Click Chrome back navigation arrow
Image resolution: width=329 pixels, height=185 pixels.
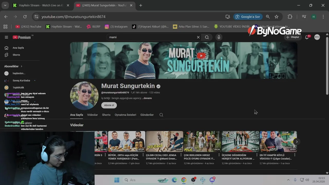click(6, 17)
